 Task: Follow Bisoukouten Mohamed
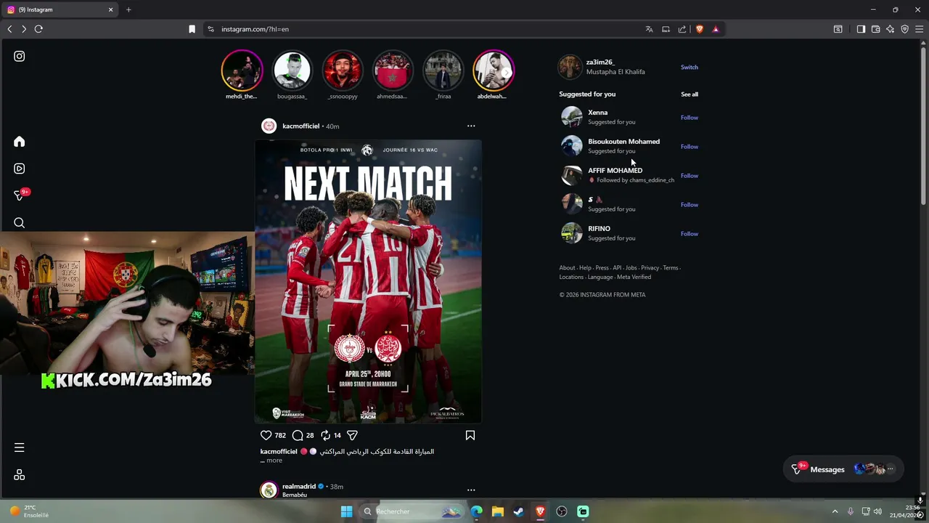[689, 147]
